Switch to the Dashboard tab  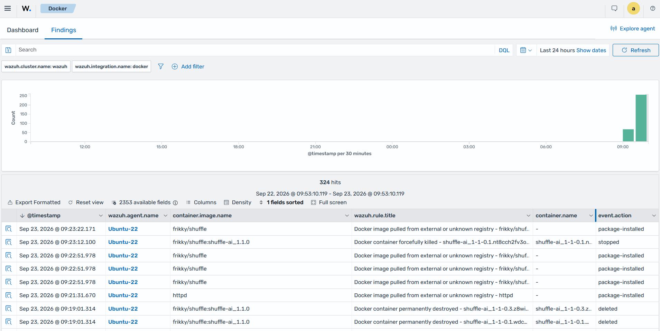[x=22, y=30]
